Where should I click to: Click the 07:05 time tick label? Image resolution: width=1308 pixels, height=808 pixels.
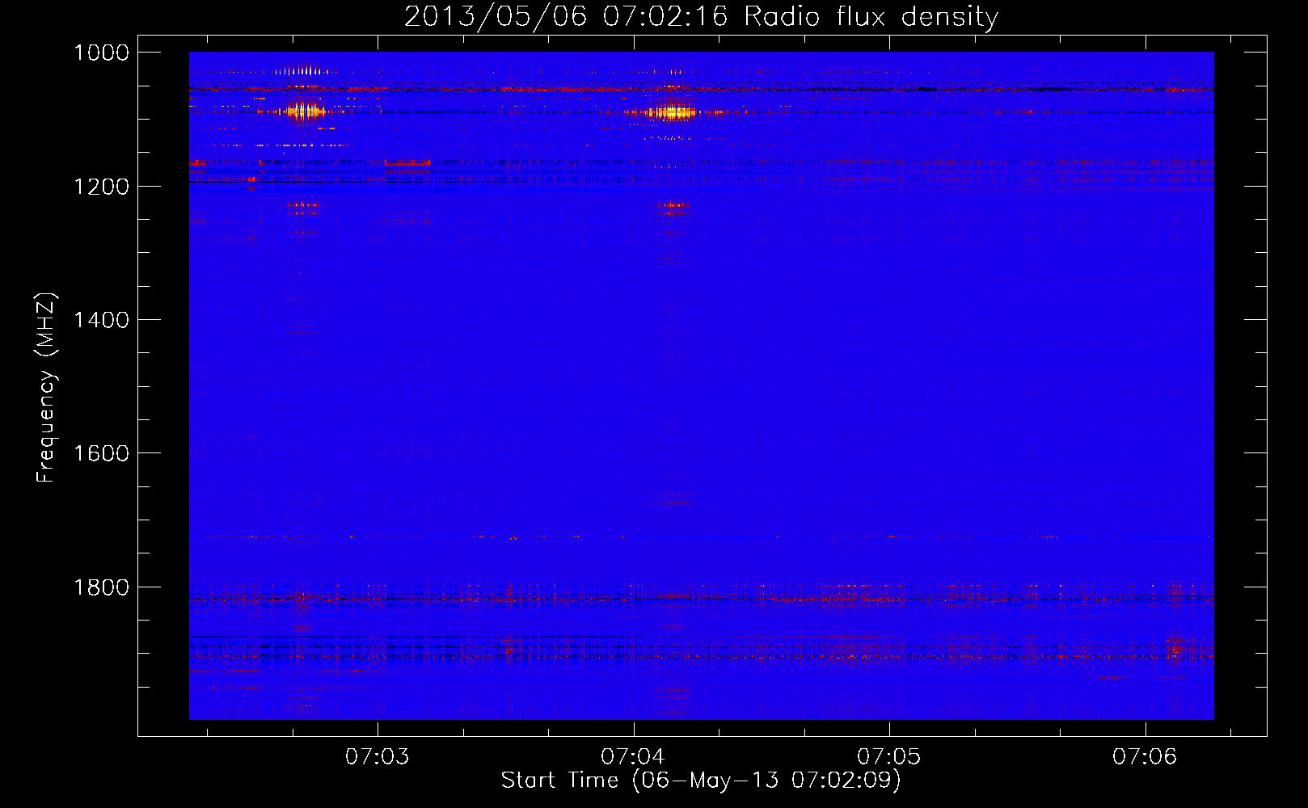(x=889, y=757)
